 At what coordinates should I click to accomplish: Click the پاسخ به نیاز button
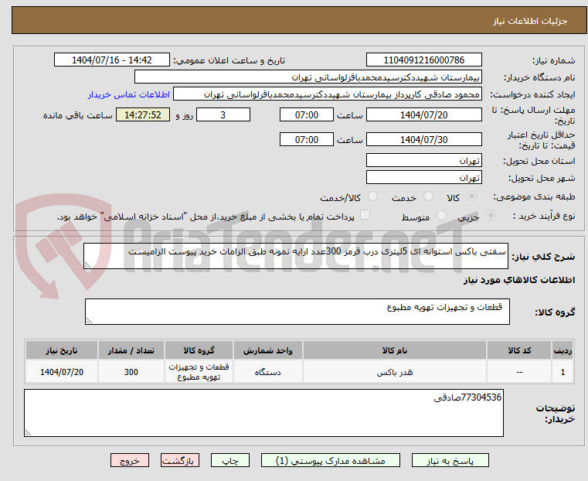click(450, 460)
